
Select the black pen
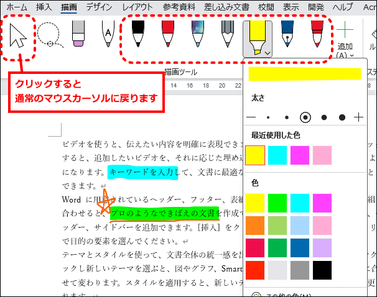pyautogui.click(x=138, y=34)
